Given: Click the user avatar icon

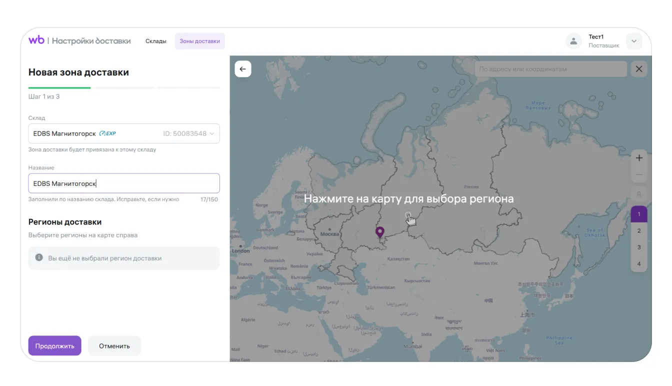Looking at the screenshot, I should [573, 41].
